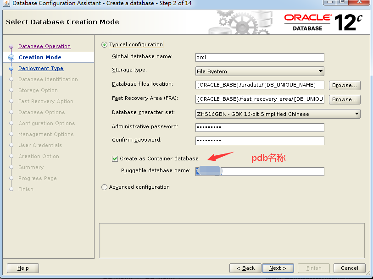Click the Database character set label
Image resolution: width=373 pixels, height=279 pixels.
pos(143,112)
